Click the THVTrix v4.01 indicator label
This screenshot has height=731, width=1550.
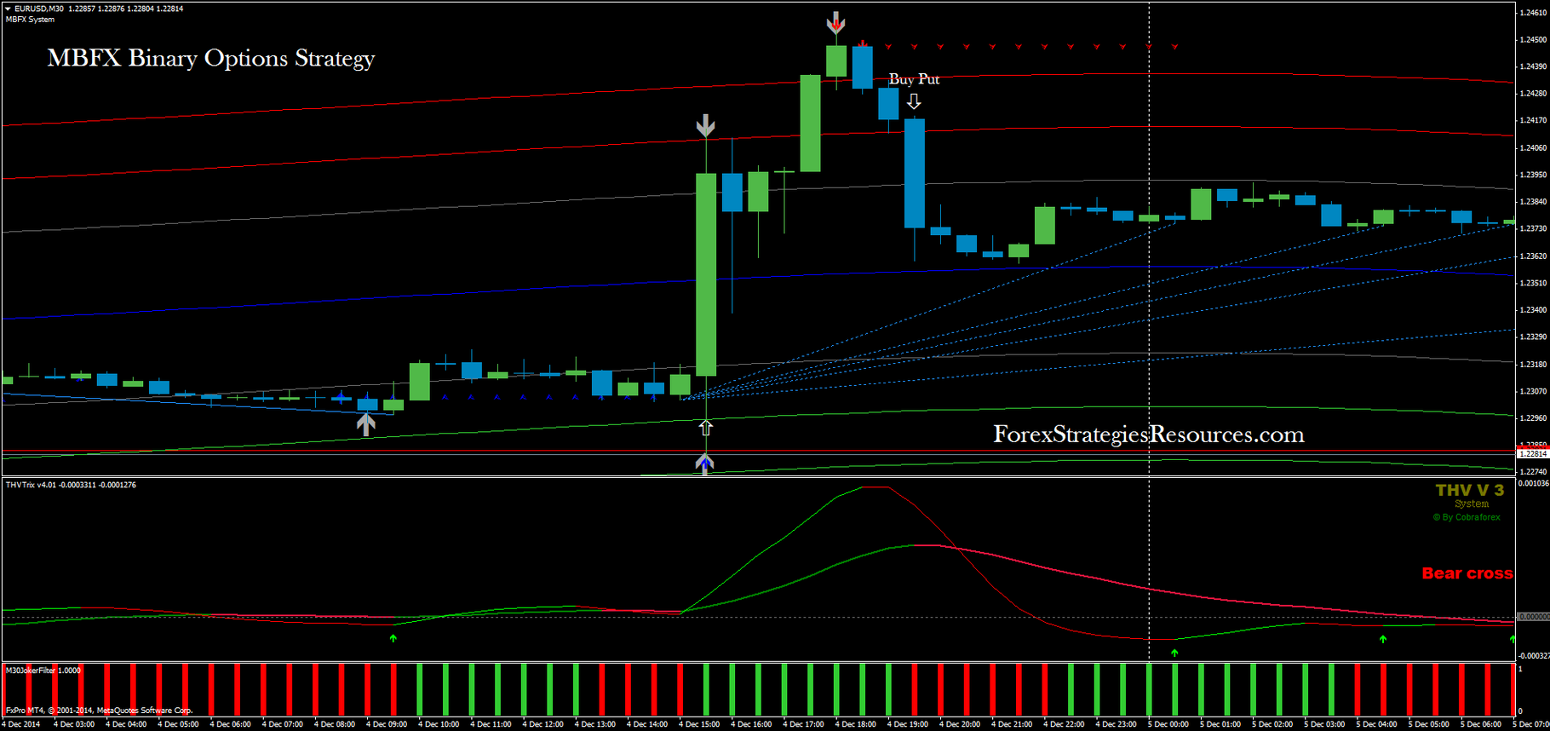tap(71, 485)
